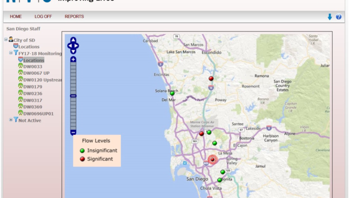Screen dimensions: 352x198
Task: Click the green marker at Solana Beach
Action: [172, 93]
